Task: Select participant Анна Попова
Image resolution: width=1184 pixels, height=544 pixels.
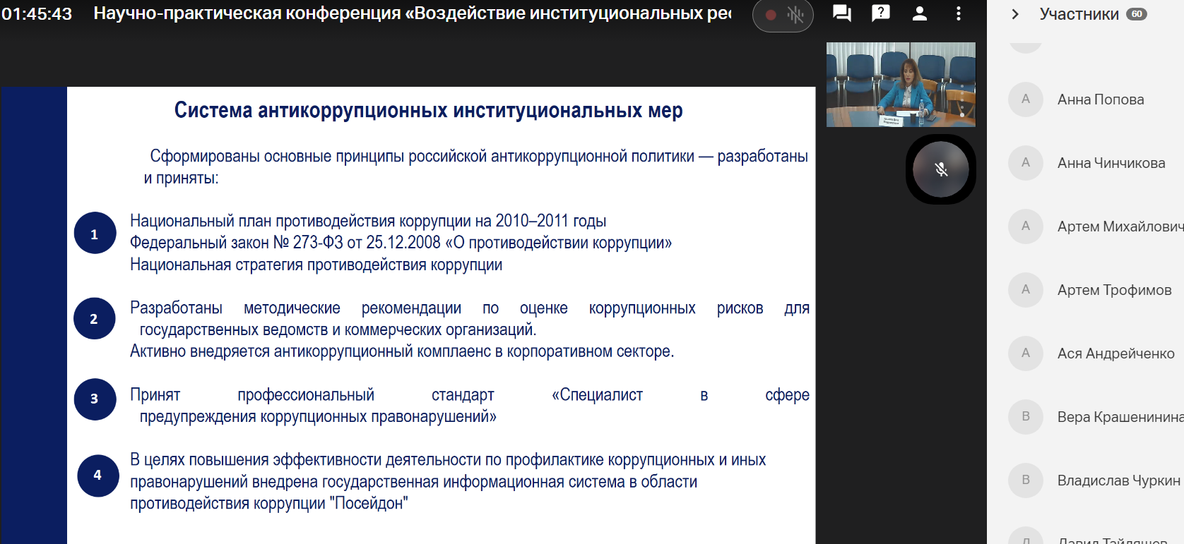Action: pos(1100,99)
